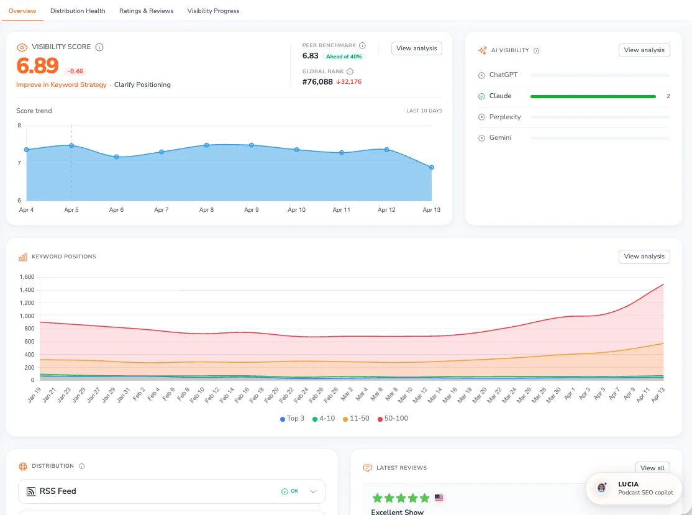This screenshot has width=692, height=515.
Task: Toggle the Top 3 legend item
Action: [x=292, y=419]
